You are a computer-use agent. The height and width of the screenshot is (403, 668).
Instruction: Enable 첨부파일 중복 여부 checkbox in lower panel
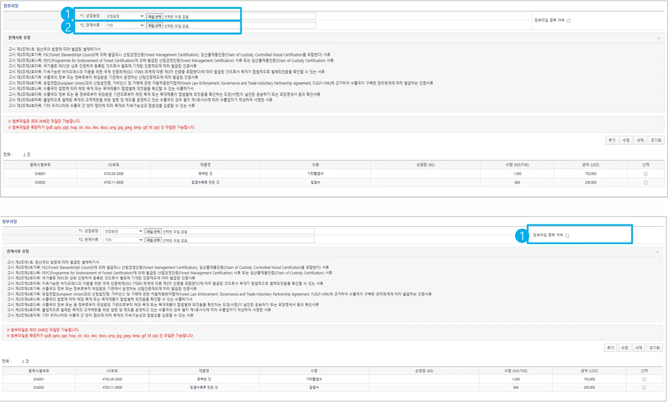(x=567, y=236)
